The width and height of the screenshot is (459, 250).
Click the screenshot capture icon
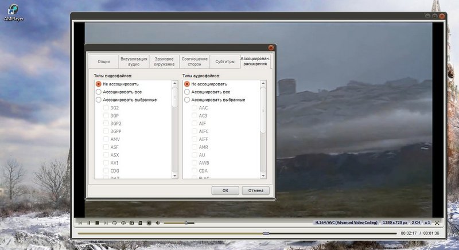132,223
